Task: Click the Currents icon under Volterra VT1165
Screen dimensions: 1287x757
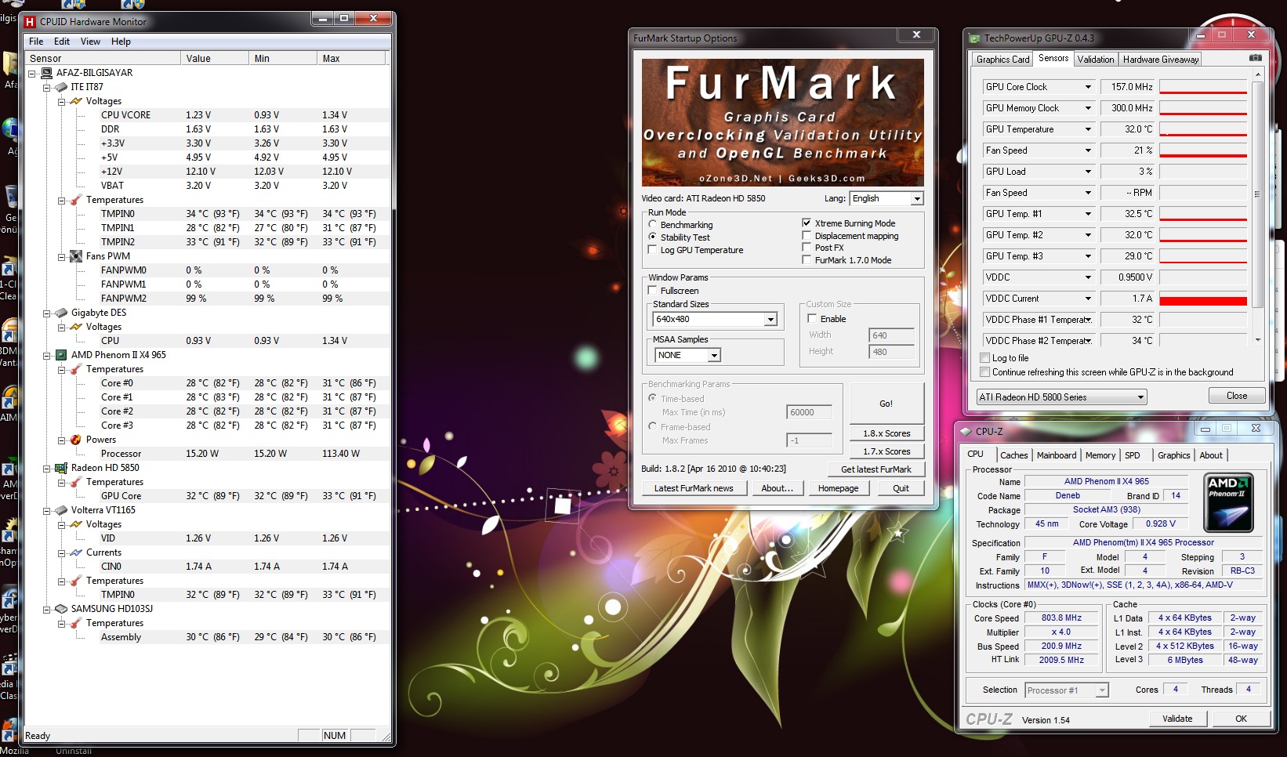Action: pyautogui.click(x=76, y=552)
